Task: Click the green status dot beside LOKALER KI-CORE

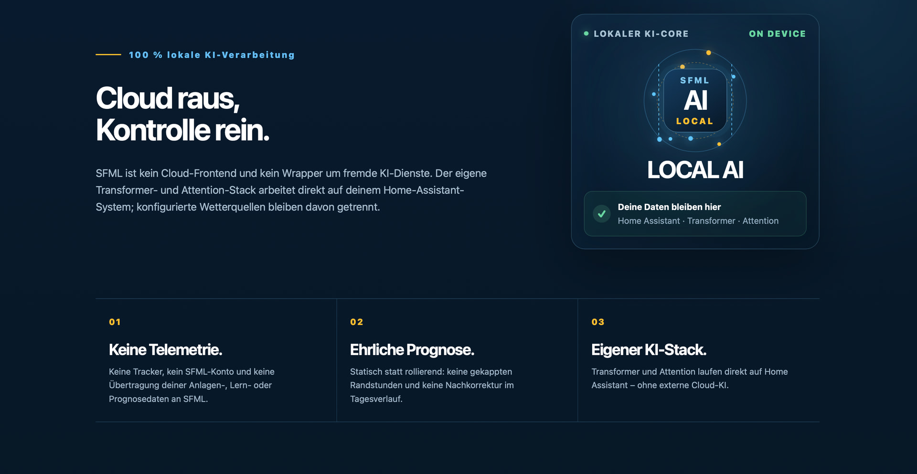Action: 586,33
